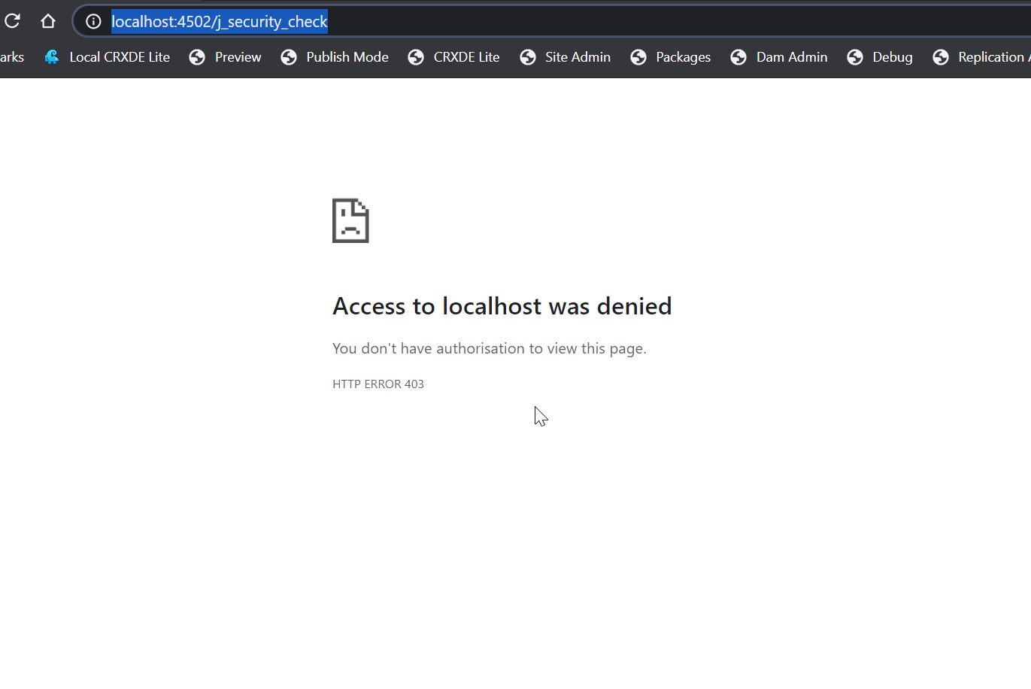
Task: Launch the Site Admin bookmark
Action: click(577, 57)
